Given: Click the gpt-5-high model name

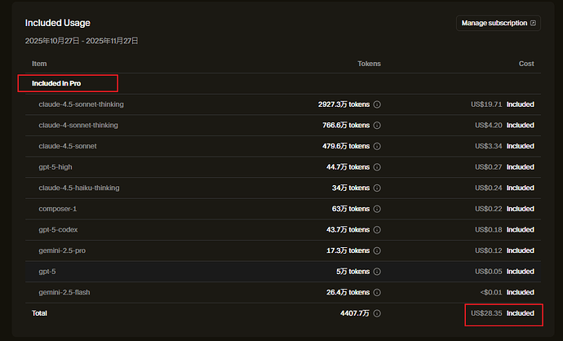Looking at the screenshot, I should pos(55,167).
